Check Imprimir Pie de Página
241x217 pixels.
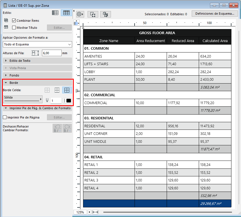(x=5, y=117)
